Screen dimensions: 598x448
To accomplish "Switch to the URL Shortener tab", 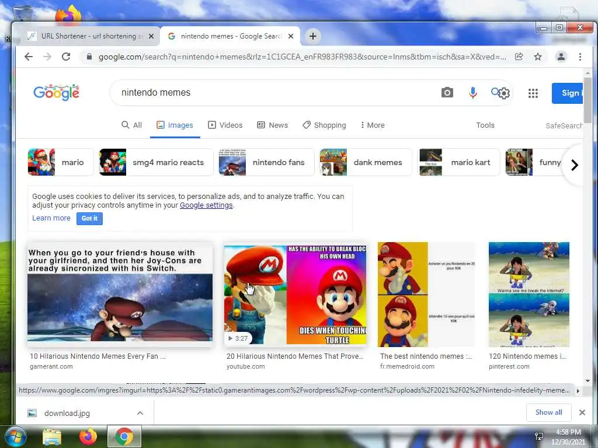I will pyautogui.click(x=91, y=36).
